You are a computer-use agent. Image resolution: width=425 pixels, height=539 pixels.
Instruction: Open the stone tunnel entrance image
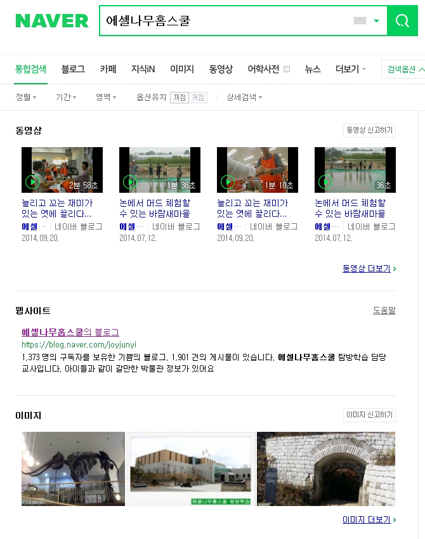[x=326, y=469]
